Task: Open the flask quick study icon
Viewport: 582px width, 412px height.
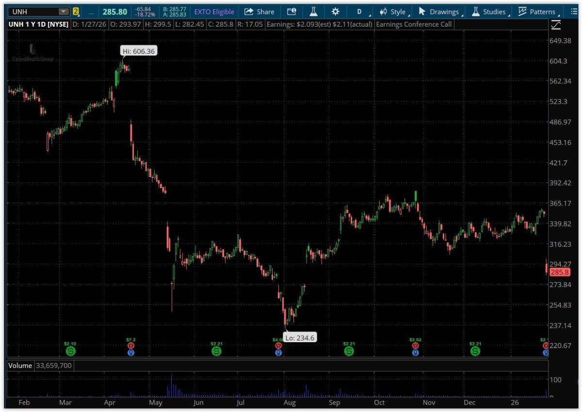Action: click(314, 12)
